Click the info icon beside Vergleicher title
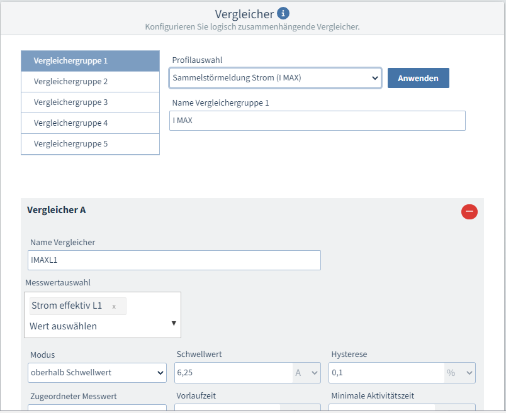The image size is (506, 413). tap(283, 13)
